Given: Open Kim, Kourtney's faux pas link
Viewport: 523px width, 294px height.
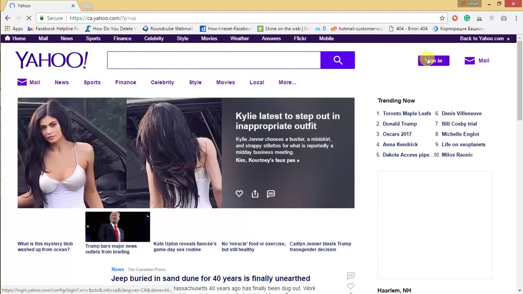Looking at the screenshot, I should pos(267,160).
